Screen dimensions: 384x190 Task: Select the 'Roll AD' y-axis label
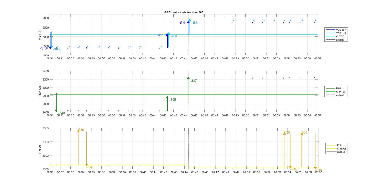[40, 149]
